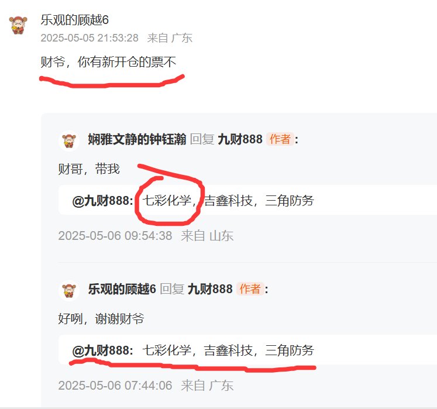The width and height of the screenshot is (437, 409).
Task: Click reply text 好咧，谢谢财爷
Action: [x=101, y=319]
